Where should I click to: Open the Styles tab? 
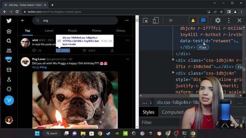coord(148,112)
